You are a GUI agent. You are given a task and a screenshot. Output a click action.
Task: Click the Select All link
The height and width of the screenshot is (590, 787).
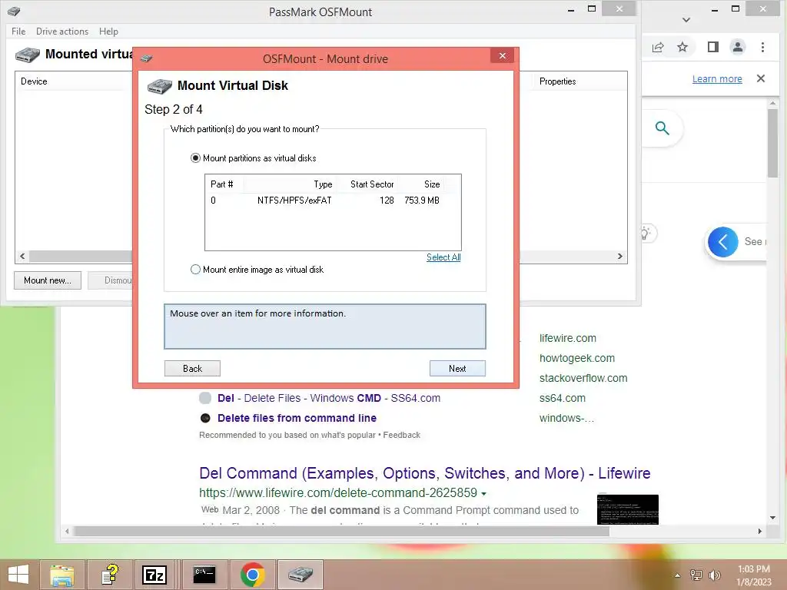[443, 257]
